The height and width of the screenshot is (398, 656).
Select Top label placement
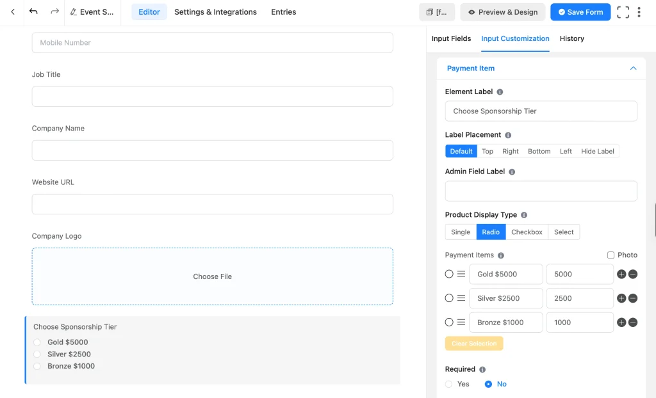pyautogui.click(x=488, y=152)
